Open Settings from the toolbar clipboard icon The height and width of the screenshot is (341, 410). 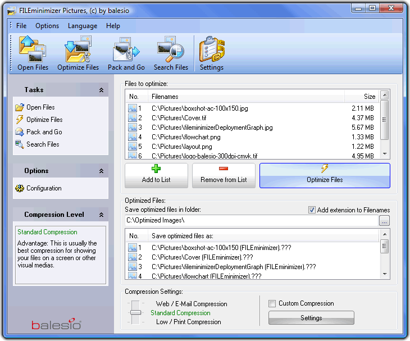212,49
